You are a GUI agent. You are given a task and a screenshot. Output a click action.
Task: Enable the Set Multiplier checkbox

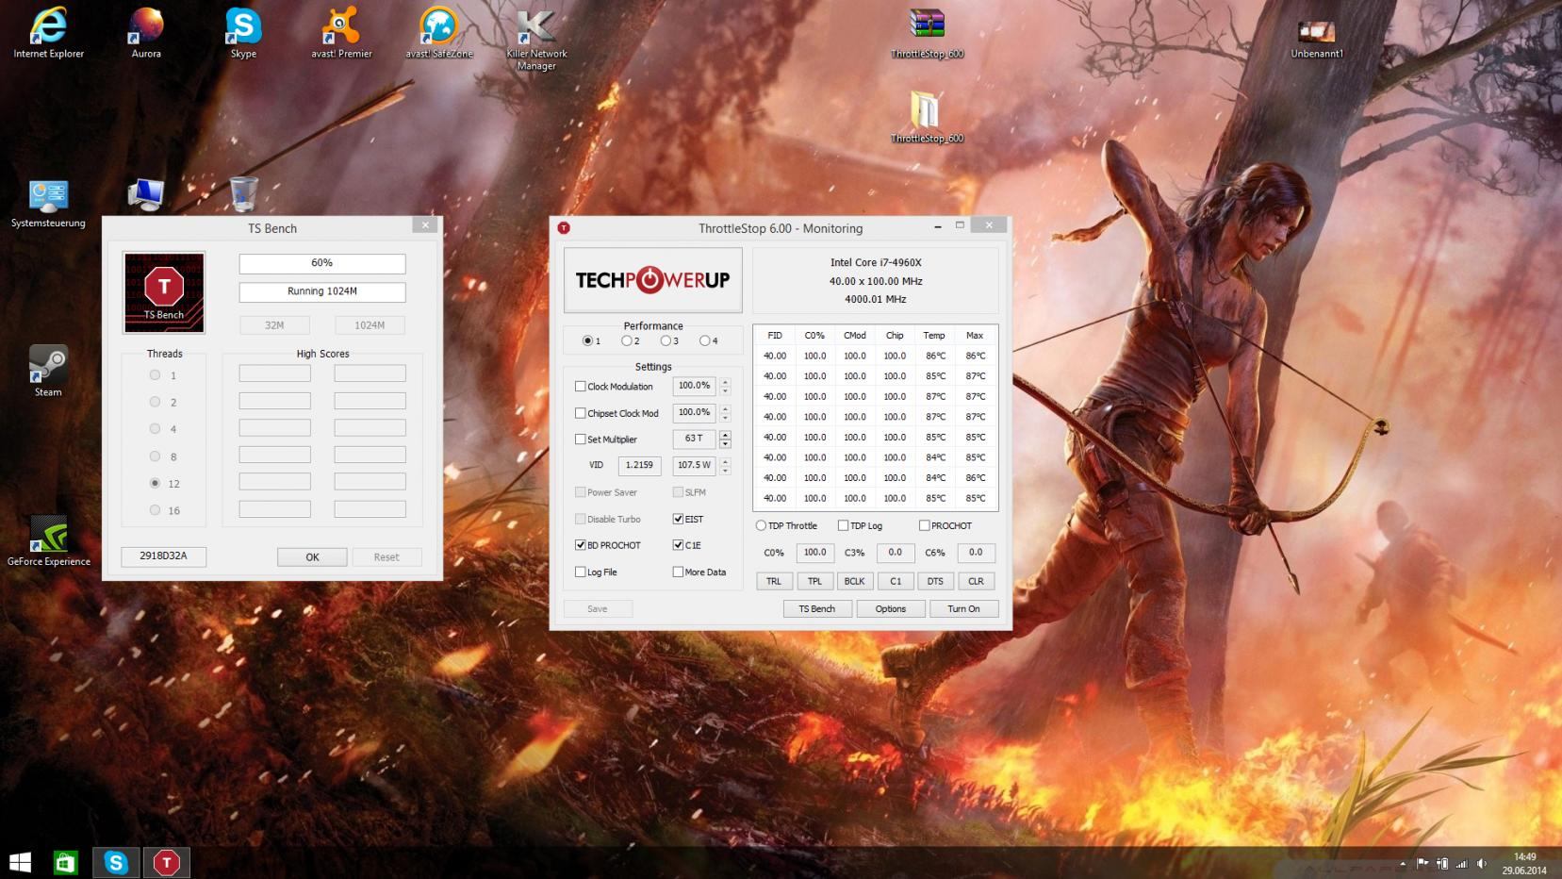point(581,439)
